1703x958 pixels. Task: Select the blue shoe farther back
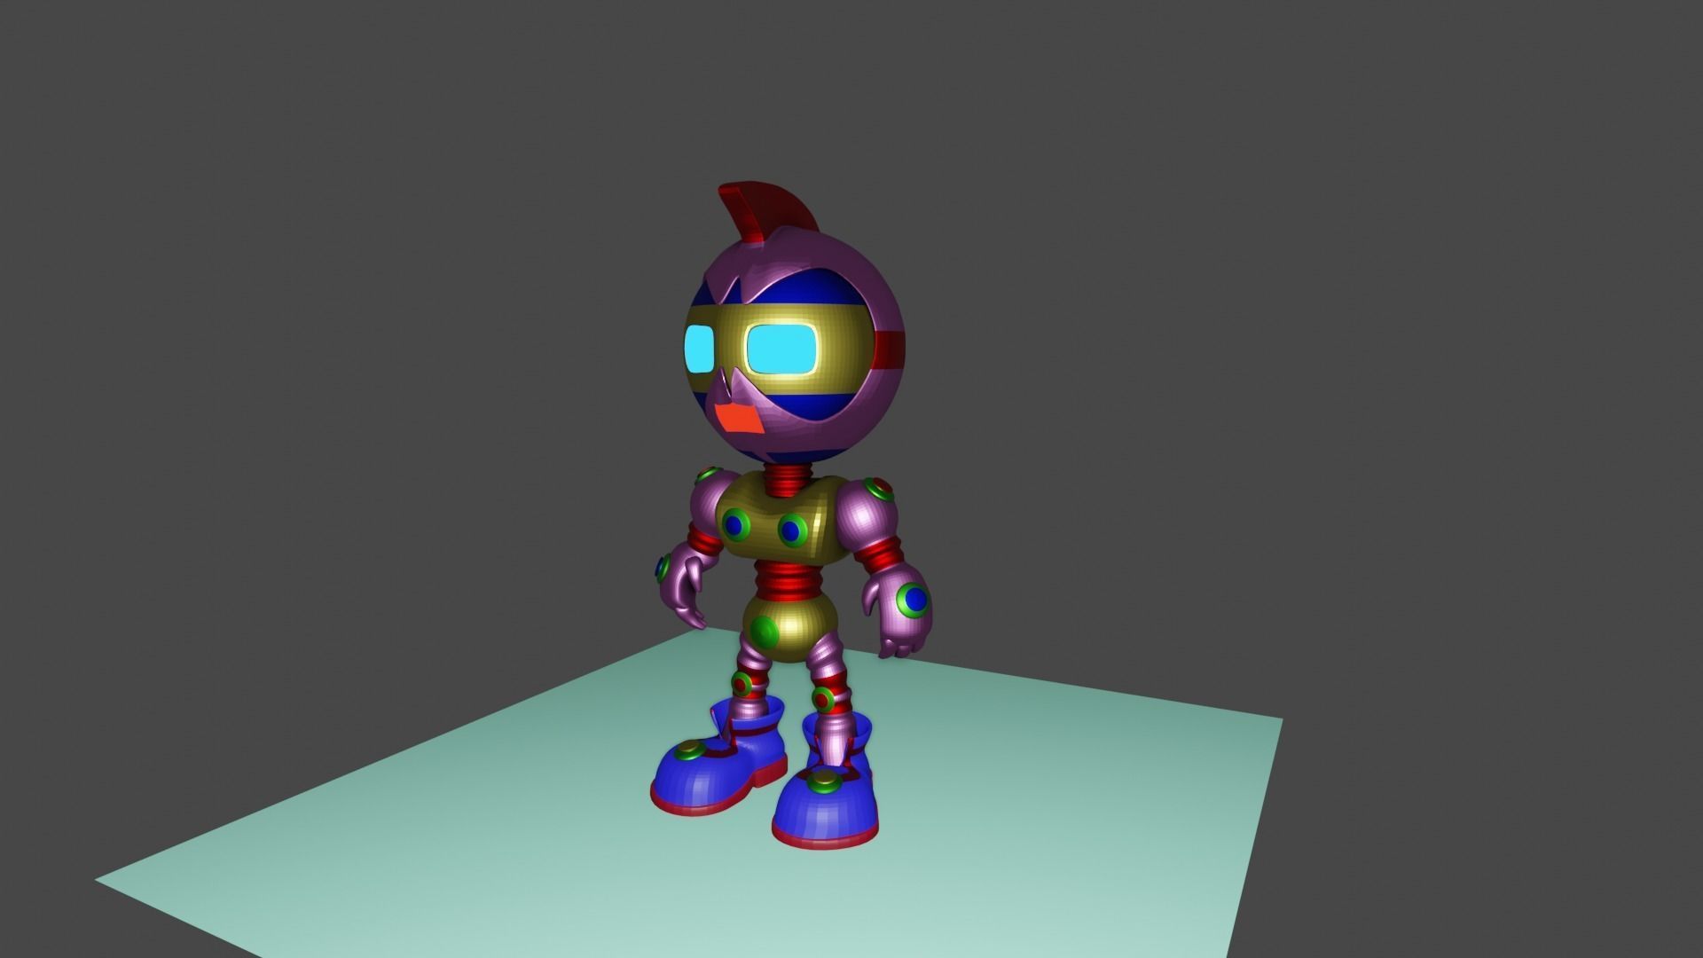[718, 757]
